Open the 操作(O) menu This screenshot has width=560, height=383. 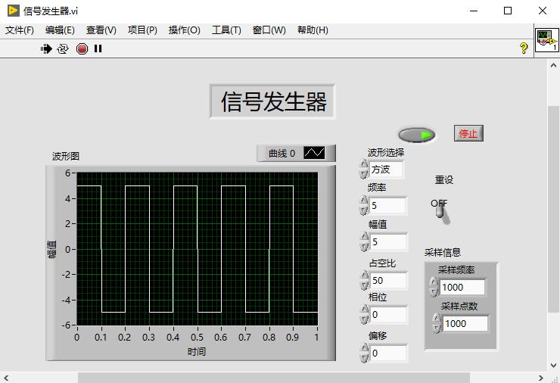tap(185, 30)
